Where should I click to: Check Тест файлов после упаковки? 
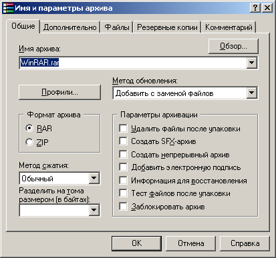pos(123,193)
